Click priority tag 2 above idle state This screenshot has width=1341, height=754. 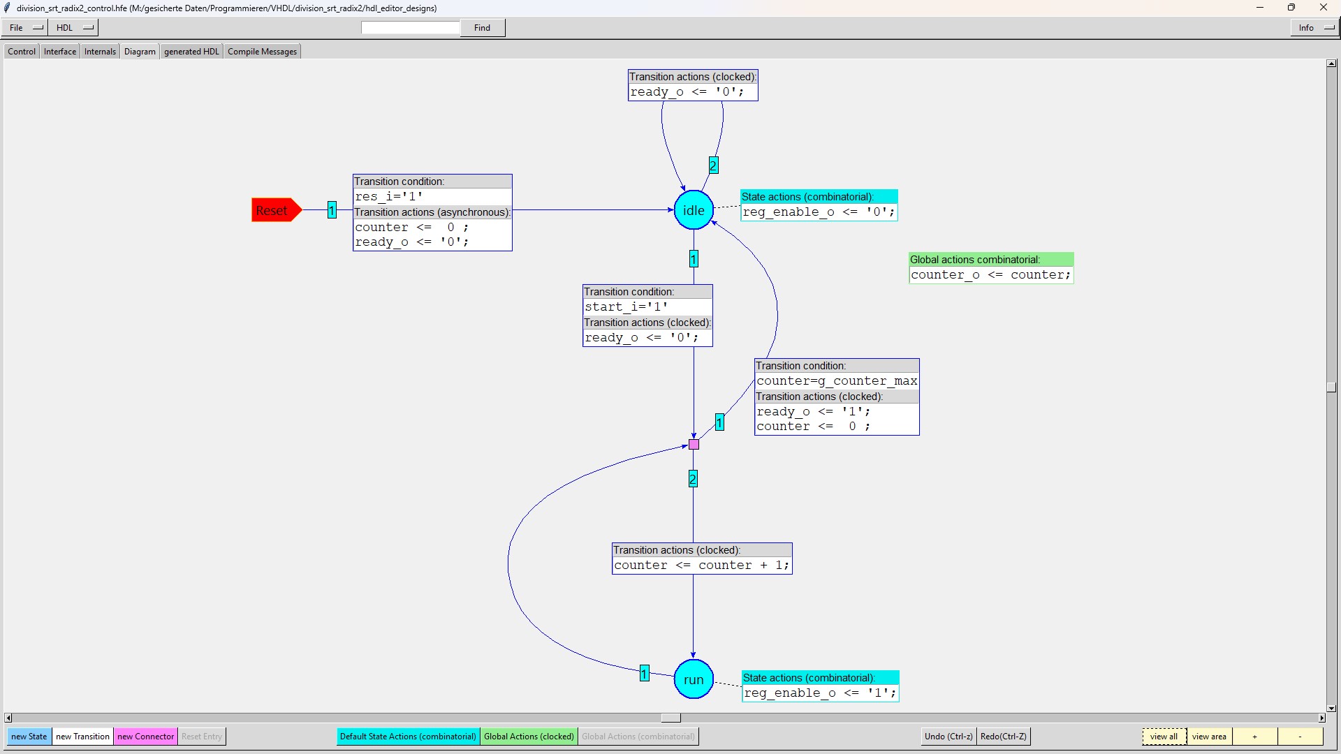pos(713,165)
